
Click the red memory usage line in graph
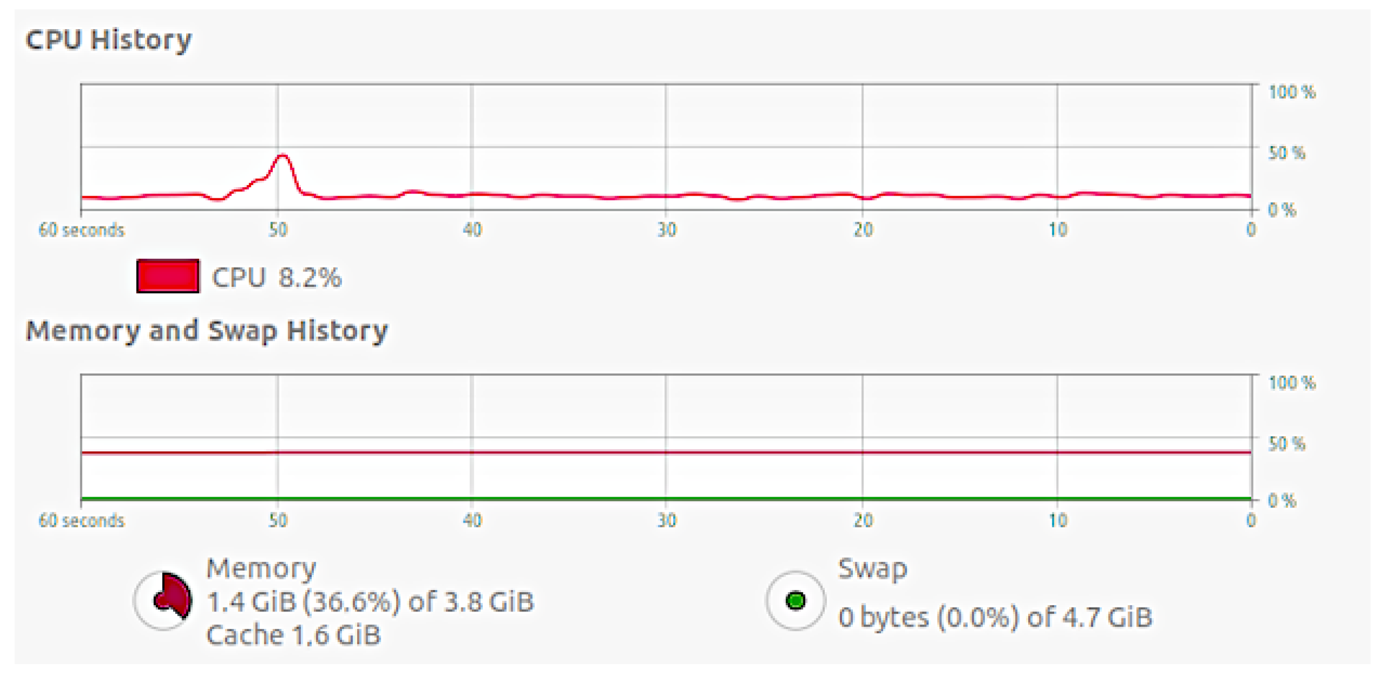[666, 452]
